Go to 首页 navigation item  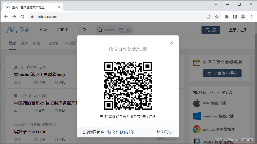tap(43, 29)
